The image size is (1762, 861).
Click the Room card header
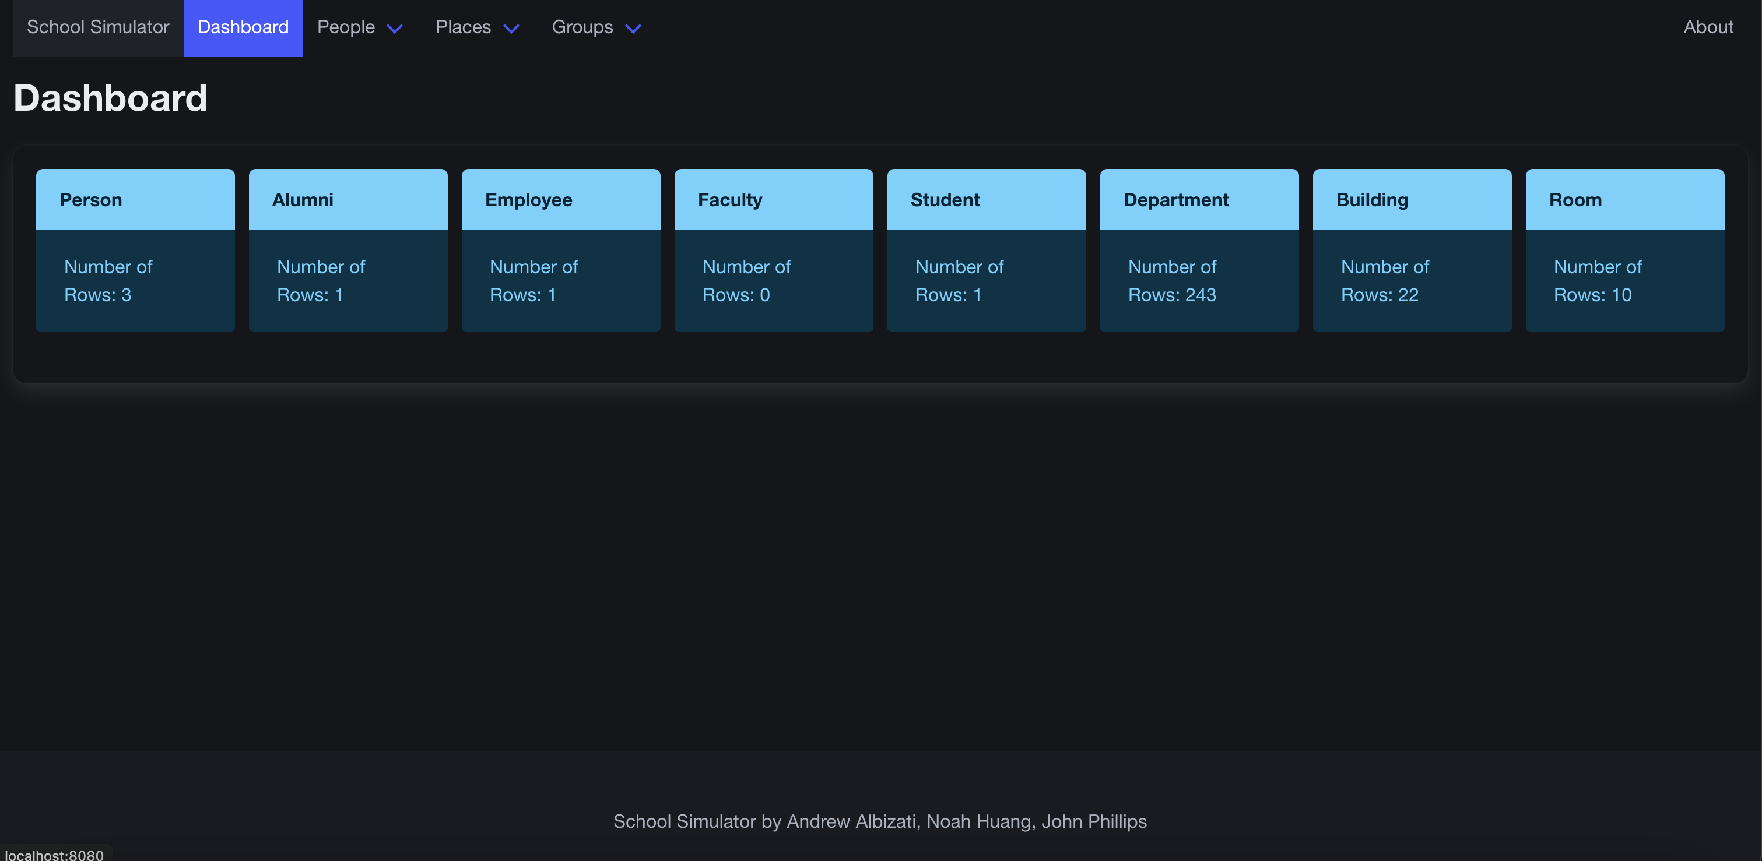[x=1624, y=200]
